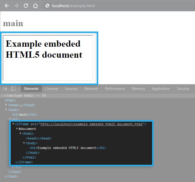Screen dimensions: 195x182
Task: Select the <head></head> row inside iframe
Action: coord(38,138)
